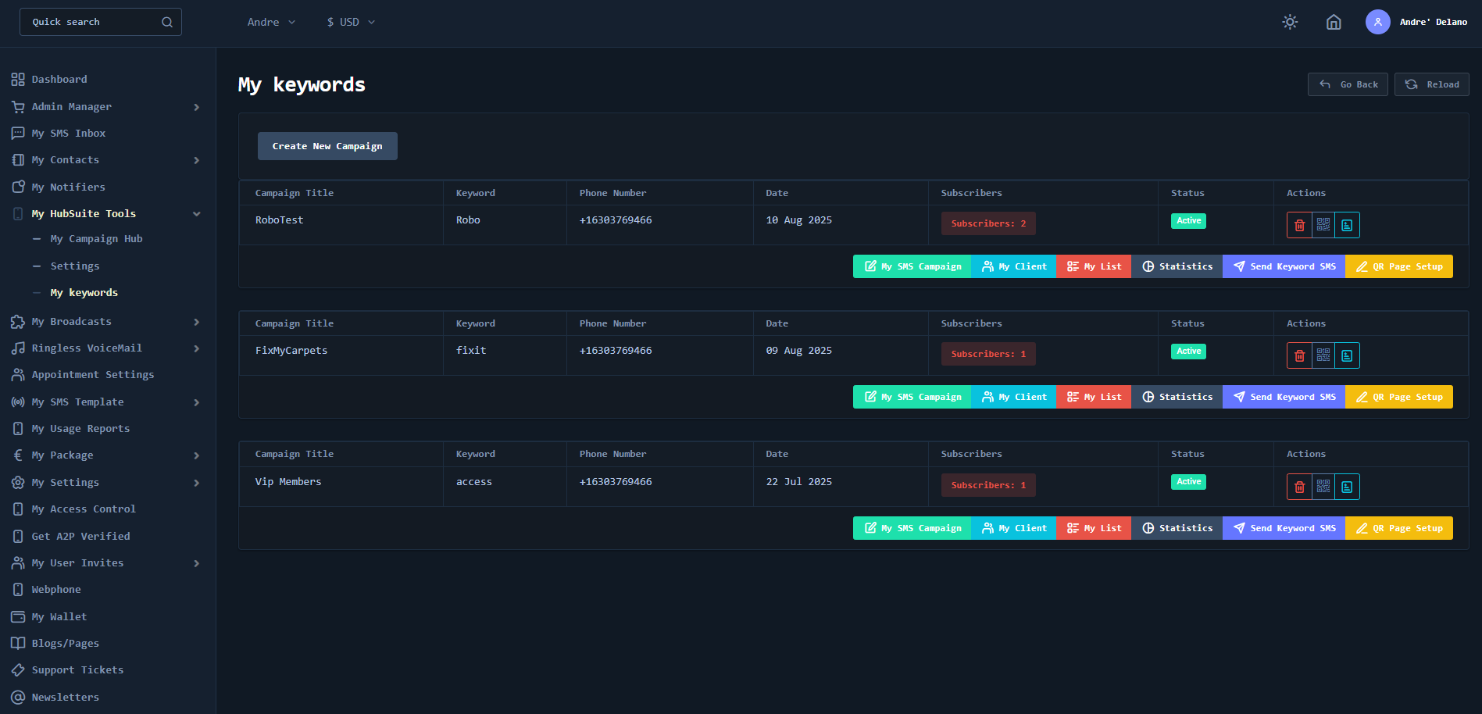Image resolution: width=1482 pixels, height=714 pixels.
Task: Open Settings under My HubSuite Tools
Action: pyautogui.click(x=74, y=266)
